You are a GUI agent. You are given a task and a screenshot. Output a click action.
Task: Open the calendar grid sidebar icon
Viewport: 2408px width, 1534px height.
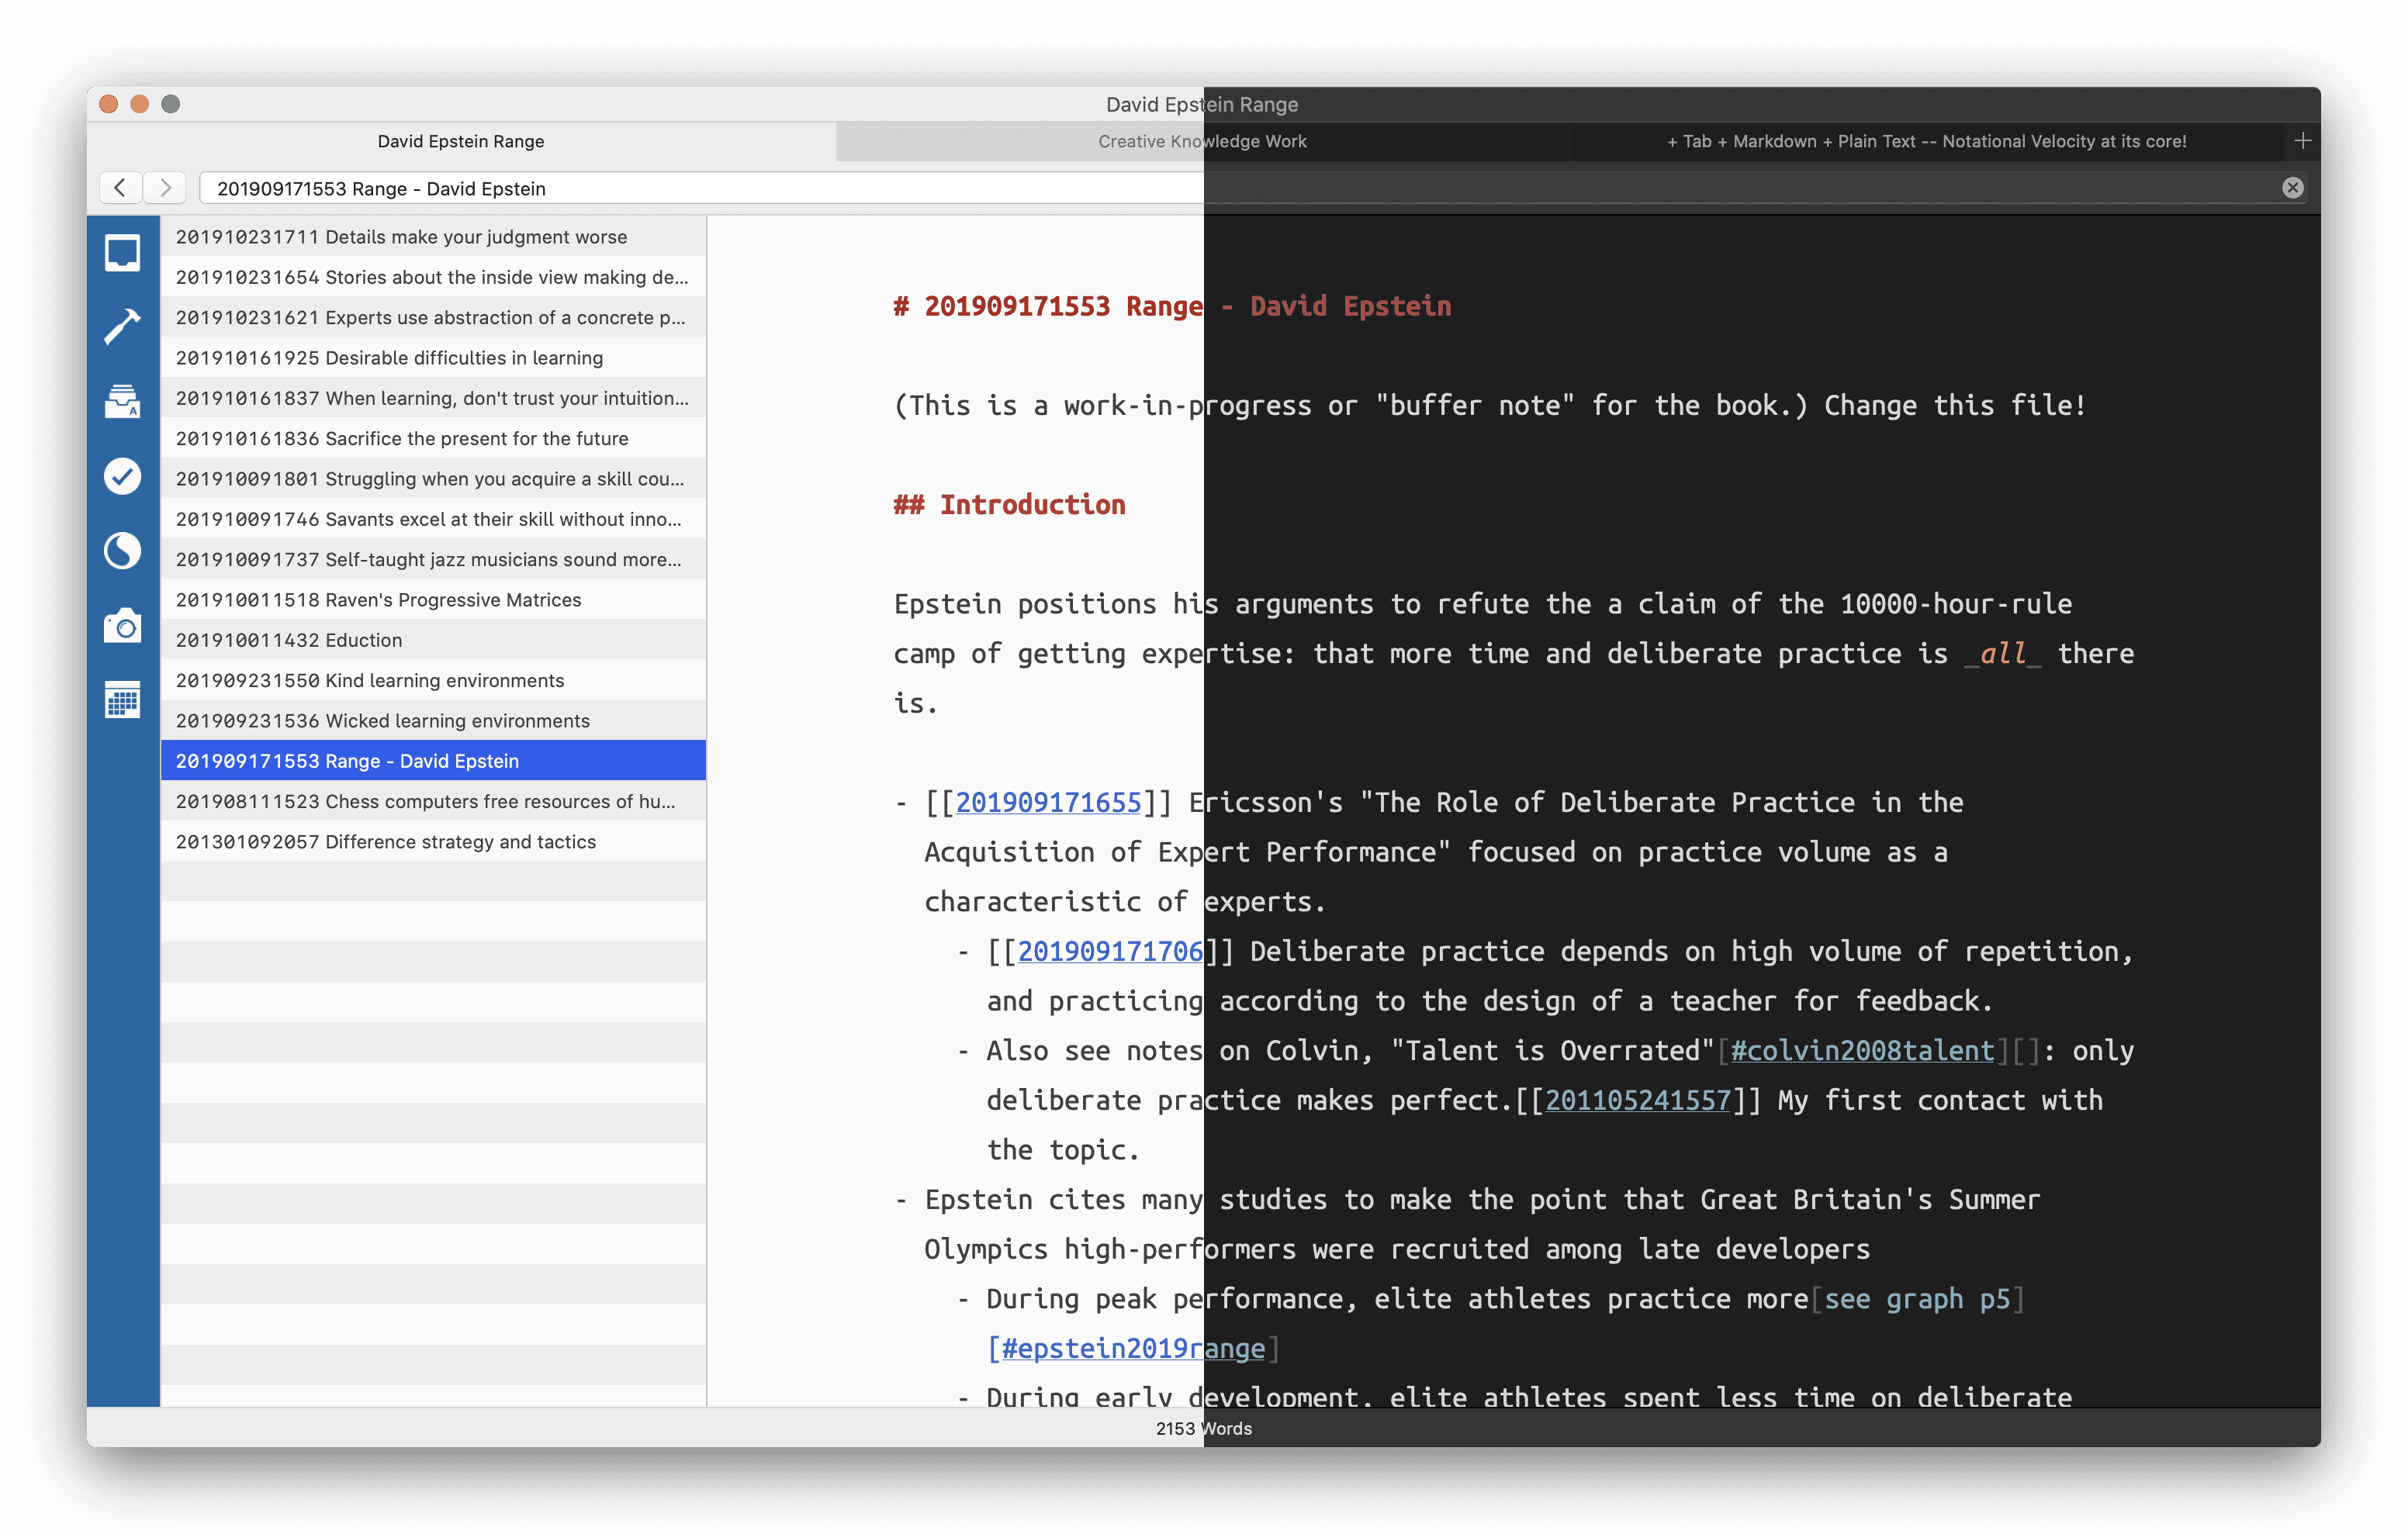click(x=122, y=699)
